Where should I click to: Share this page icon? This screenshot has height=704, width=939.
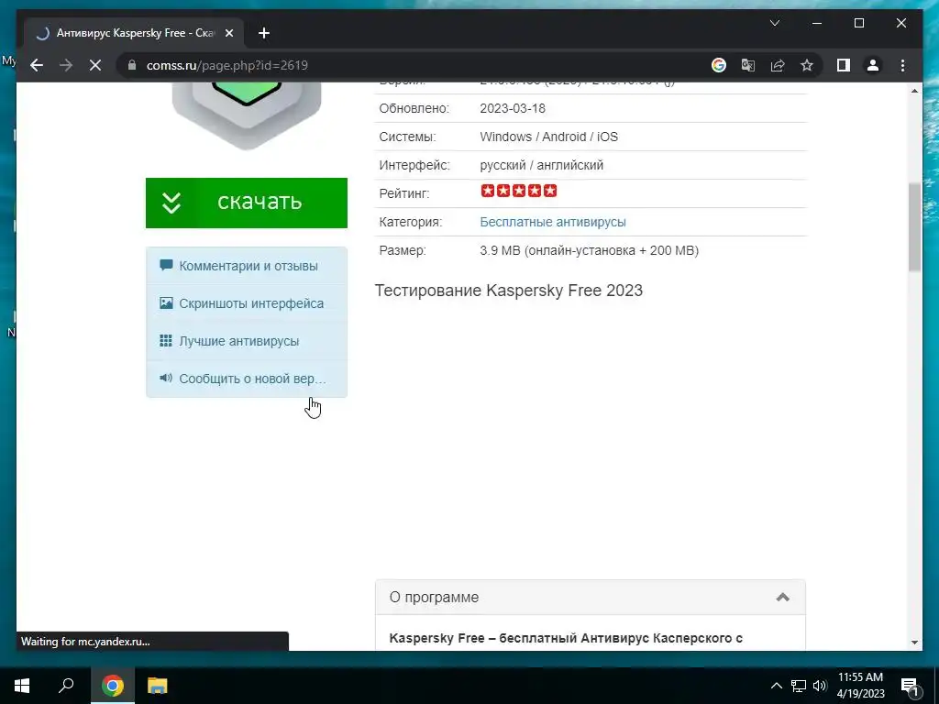click(778, 65)
